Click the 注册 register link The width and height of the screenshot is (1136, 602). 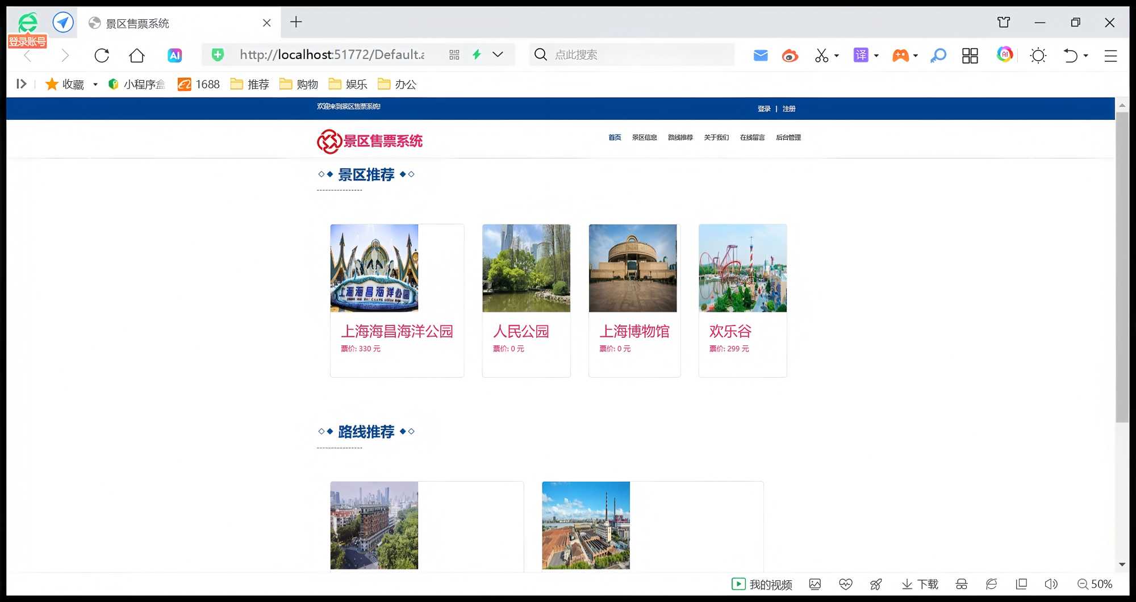click(x=788, y=108)
